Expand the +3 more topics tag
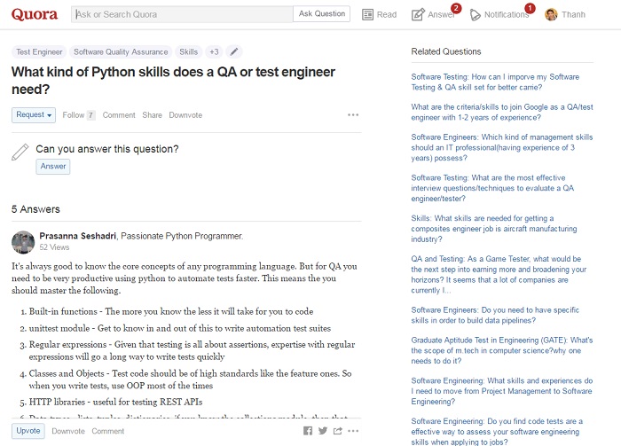Viewport: 621px width, 446px height. pos(214,52)
